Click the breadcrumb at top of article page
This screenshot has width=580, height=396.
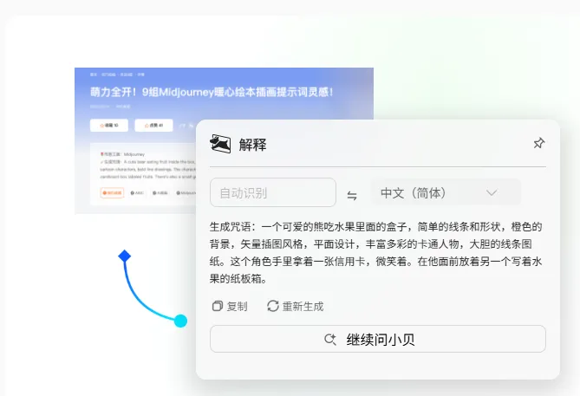tap(117, 75)
